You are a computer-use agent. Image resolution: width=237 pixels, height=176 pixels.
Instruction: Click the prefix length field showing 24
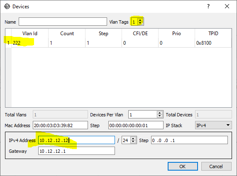pos(126,140)
